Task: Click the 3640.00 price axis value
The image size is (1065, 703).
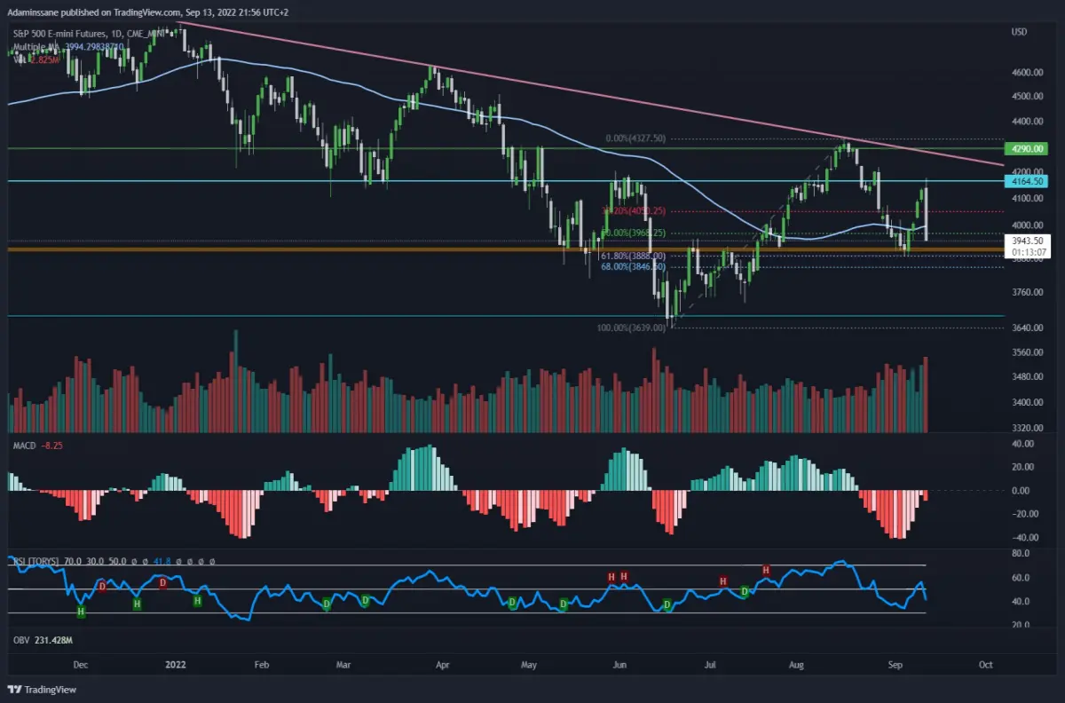Action: coord(1026,328)
